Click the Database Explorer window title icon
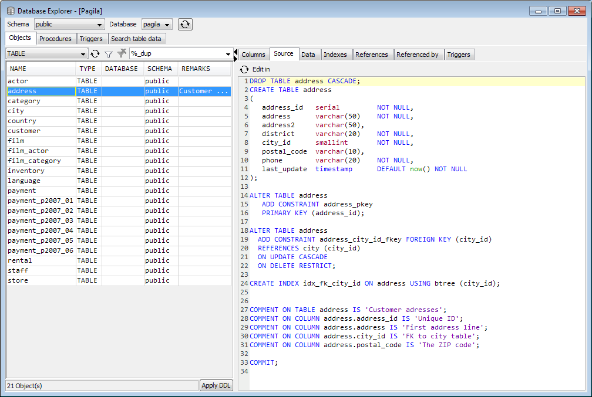The width and height of the screenshot is (592, 397). 11,11
